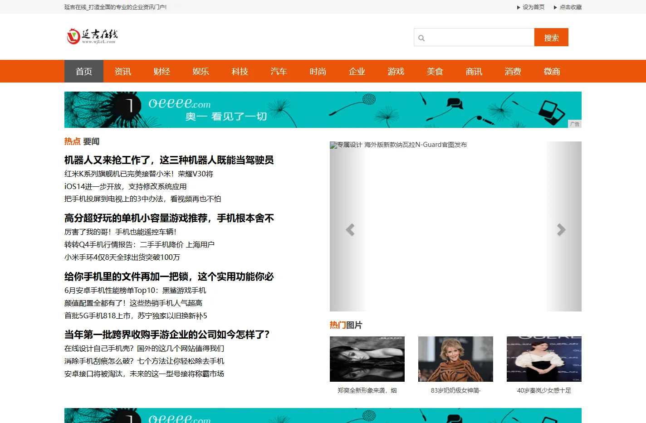Image resolution: width=646 pixels, height=423 pixels.
Task: Open the 商讯 navigation tab
Action: pos(474,71)
